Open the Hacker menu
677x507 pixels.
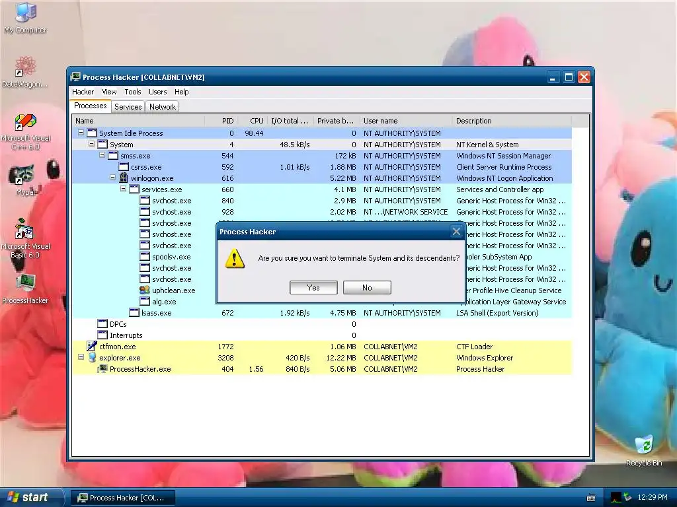tap(83, 92)
